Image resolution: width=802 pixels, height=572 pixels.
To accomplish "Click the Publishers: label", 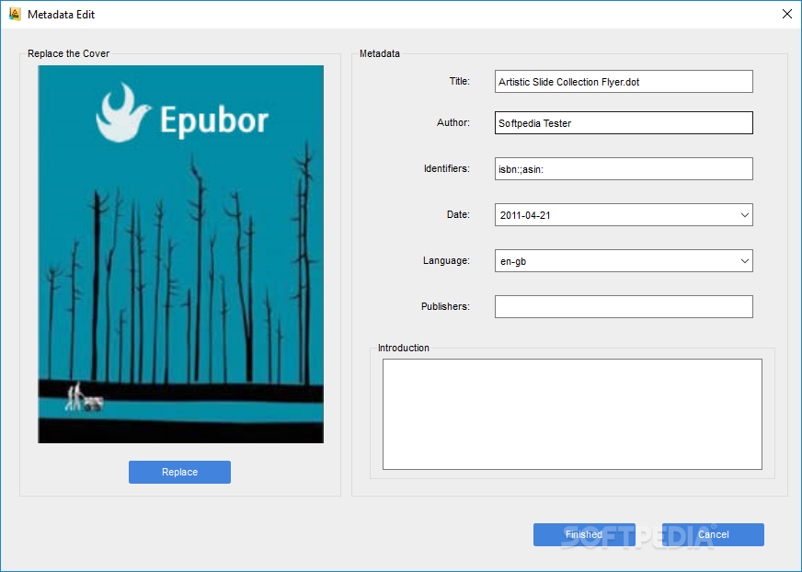I will click(445, 306).
